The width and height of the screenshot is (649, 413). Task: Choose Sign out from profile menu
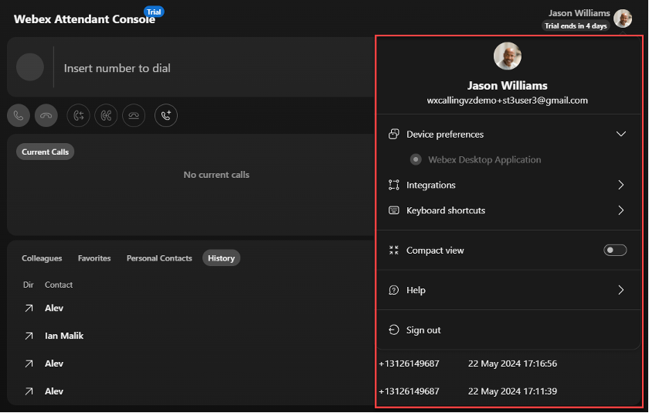[x=508, y=329]
